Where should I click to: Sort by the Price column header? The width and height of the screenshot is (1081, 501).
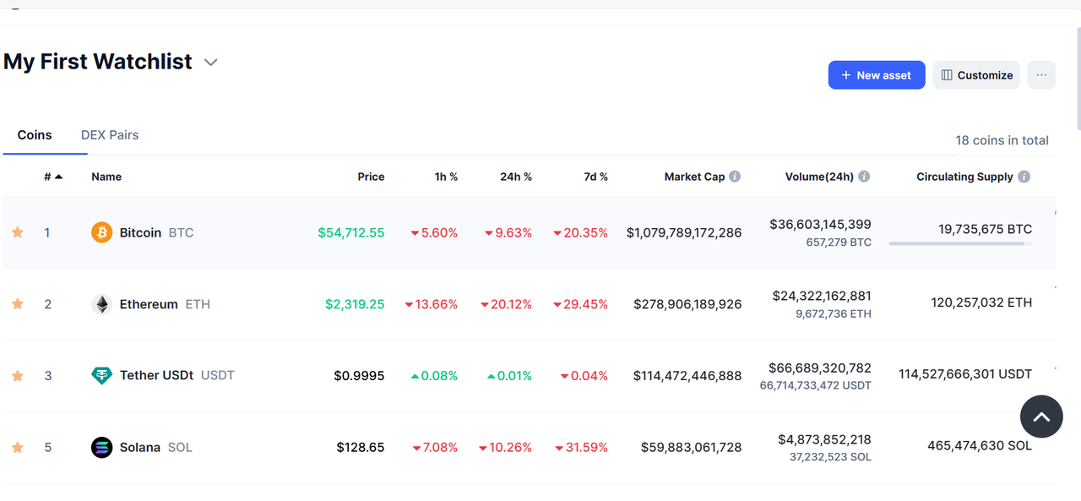click(x=371, y=177)
